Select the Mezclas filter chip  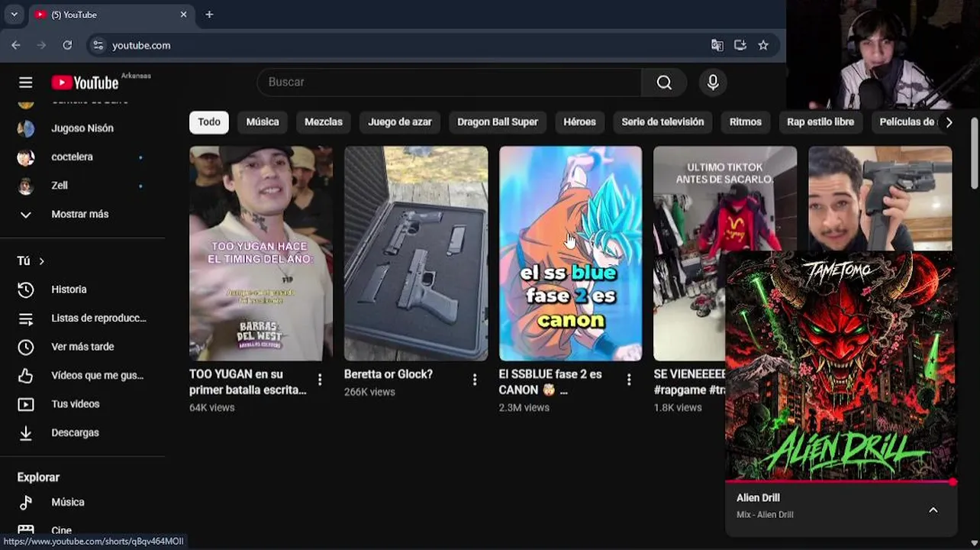[x=324, y=122]
